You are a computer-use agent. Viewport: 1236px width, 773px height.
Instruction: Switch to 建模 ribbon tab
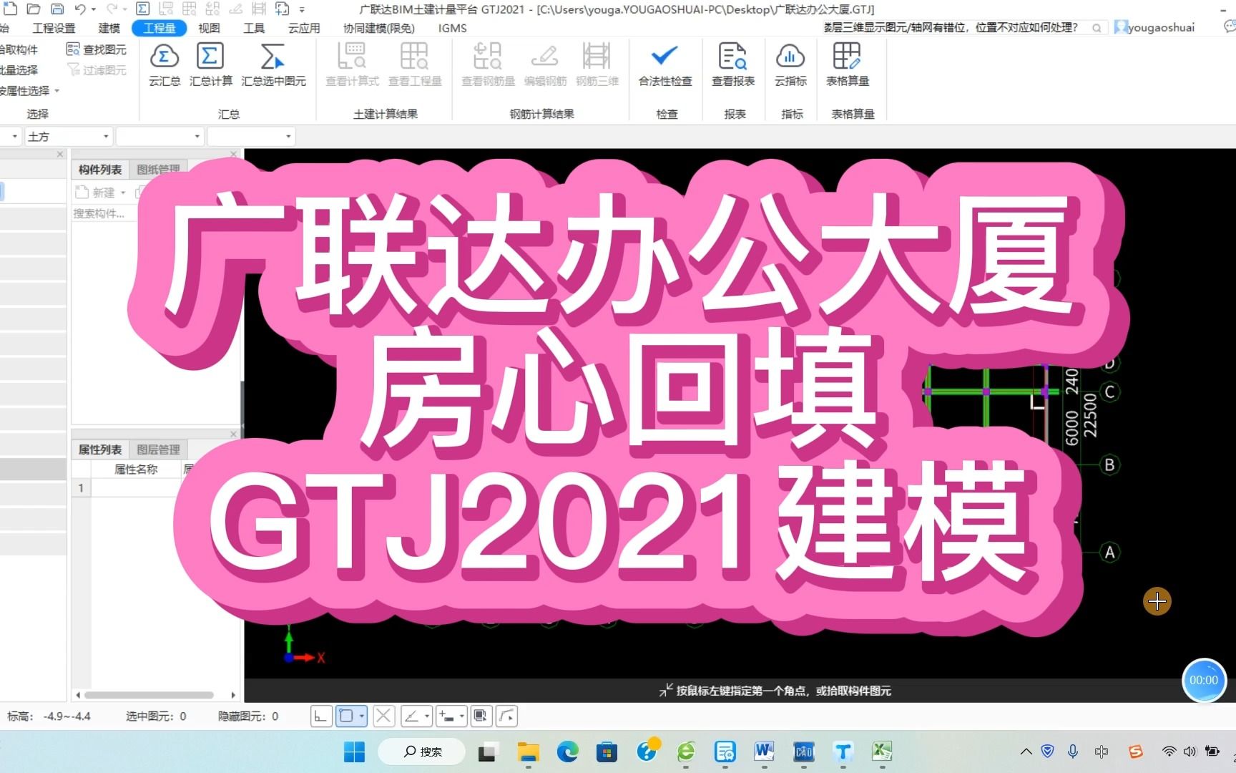click(109, 28)
